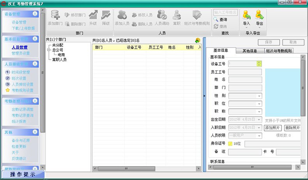Select the 电商 department in tree
The height and width of the screenshot is (180, 308).
coord(61,55)
